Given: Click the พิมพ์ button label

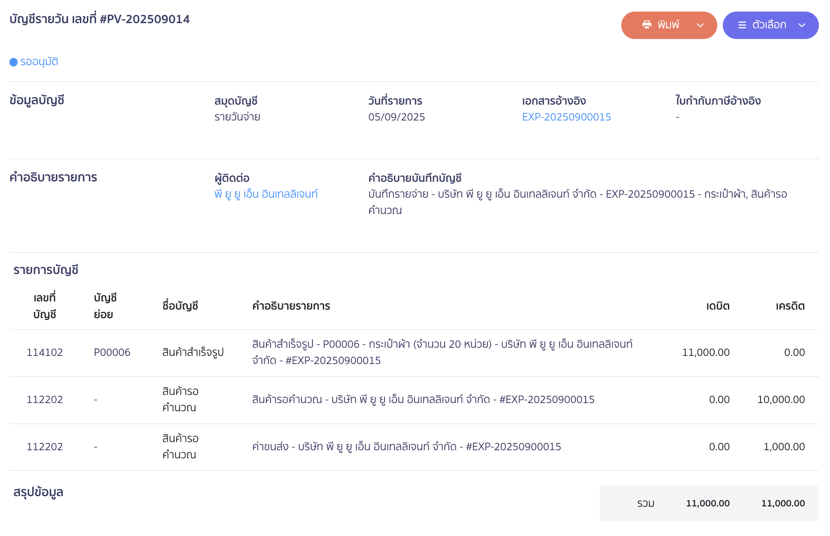Looking at the screenshot, I should click(x=668, y=25).
